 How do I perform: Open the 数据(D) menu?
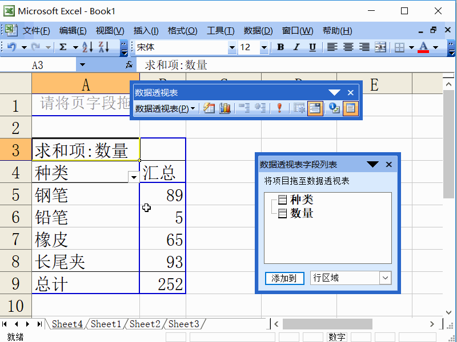[258, 31]
